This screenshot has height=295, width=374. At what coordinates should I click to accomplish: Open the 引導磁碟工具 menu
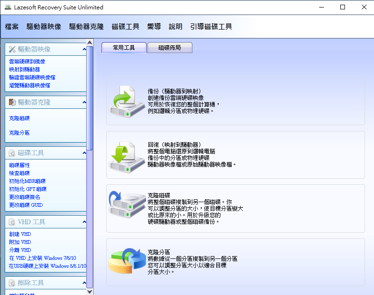pyautogui.click(x=211, y=27)
